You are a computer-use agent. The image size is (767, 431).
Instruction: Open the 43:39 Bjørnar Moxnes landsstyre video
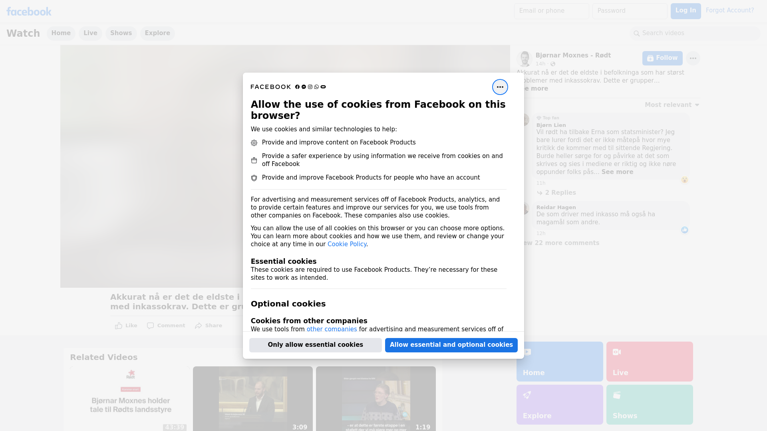point(131,399)
